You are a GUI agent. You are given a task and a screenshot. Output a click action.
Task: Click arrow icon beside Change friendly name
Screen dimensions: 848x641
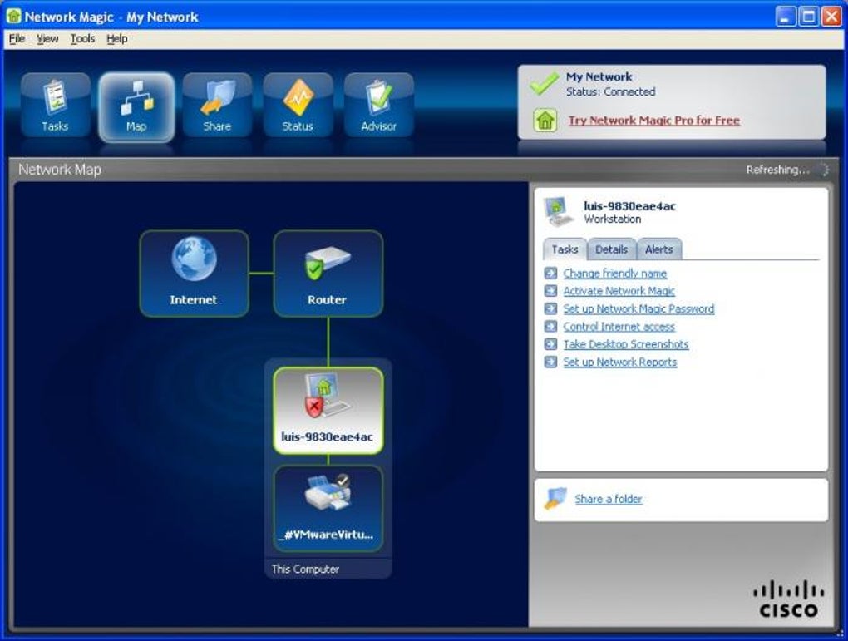pyautogui.click(x=550, y=274)
